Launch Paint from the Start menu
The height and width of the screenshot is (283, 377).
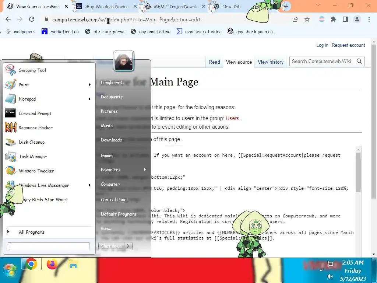pyautogui.click(x=49, y=85)
